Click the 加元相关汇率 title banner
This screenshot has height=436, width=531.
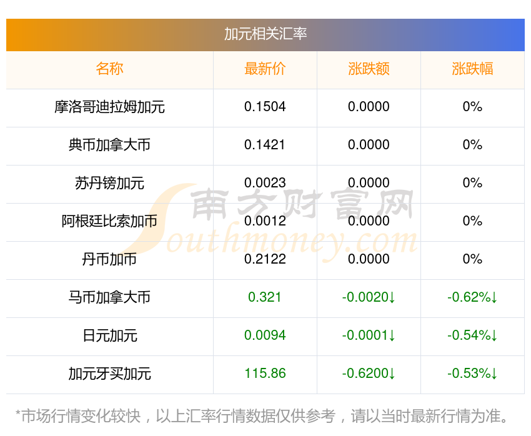point(265,35)
